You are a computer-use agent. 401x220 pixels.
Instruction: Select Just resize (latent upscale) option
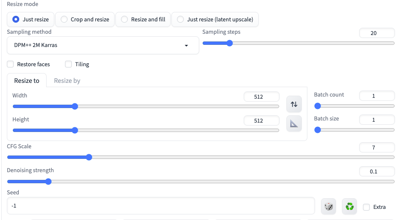click(215, 19)
